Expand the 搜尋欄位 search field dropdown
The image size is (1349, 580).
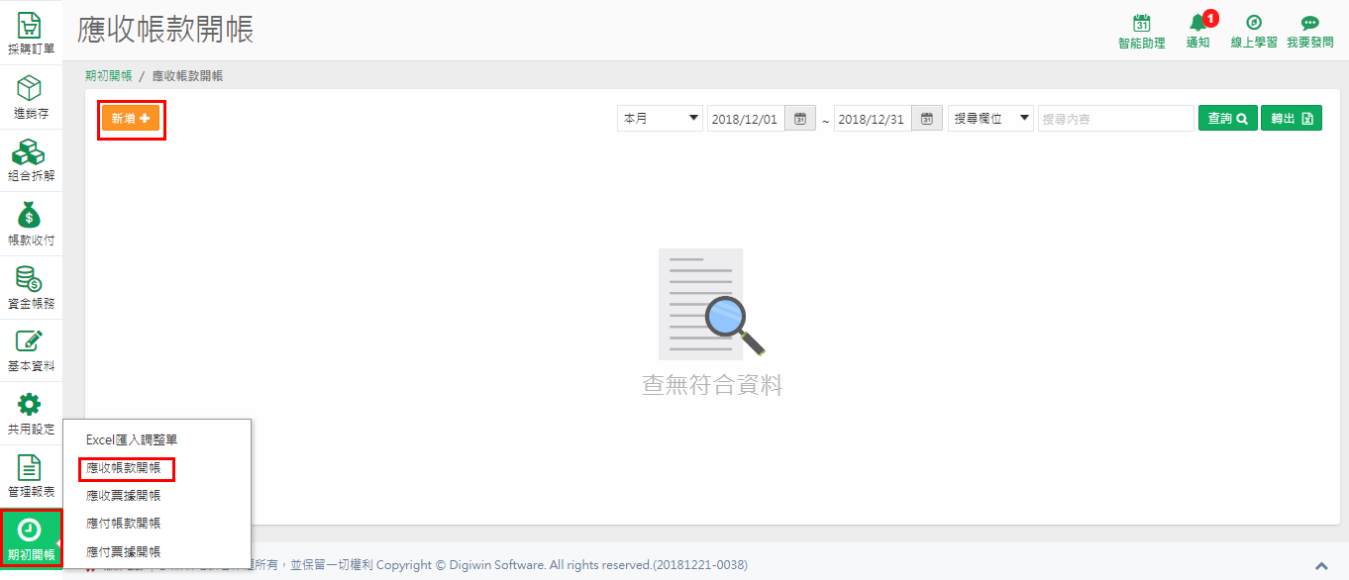tap(990, 119)
